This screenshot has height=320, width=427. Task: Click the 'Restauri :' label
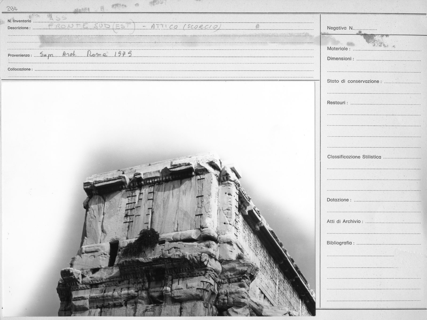(337, 103)
